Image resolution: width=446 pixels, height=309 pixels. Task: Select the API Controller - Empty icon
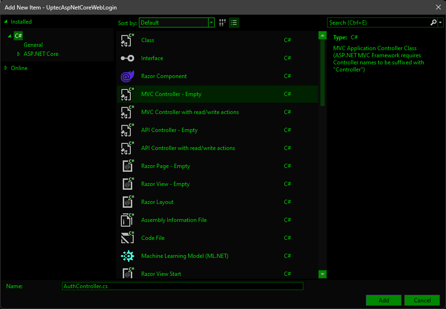pyautogui.click(x=127, y=130)
